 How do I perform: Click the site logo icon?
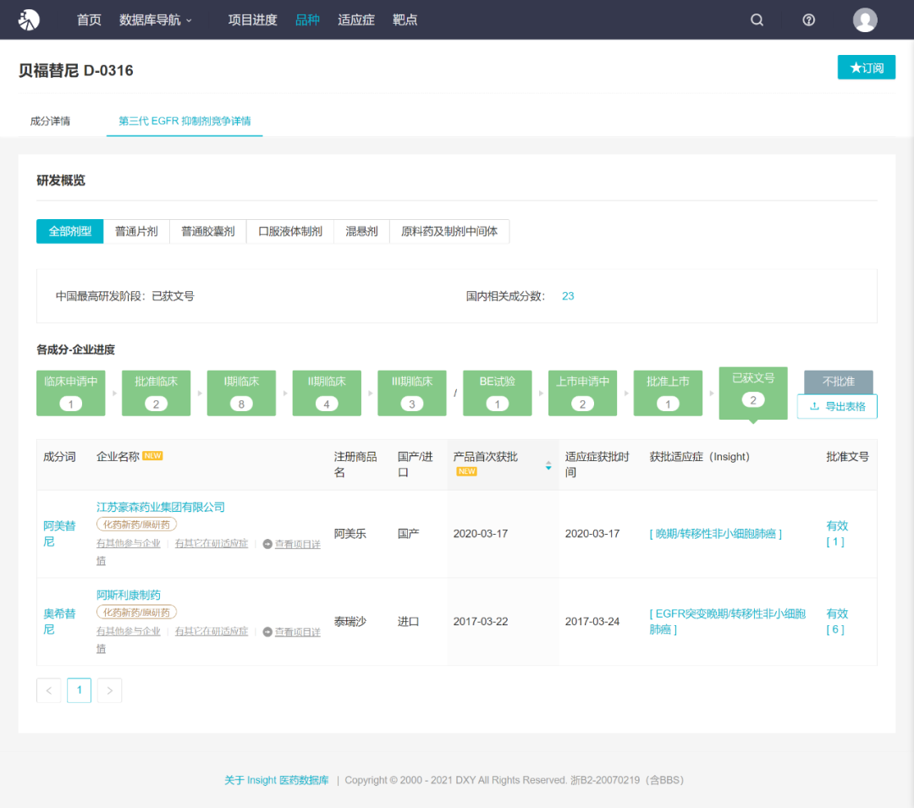click(29, 19)
